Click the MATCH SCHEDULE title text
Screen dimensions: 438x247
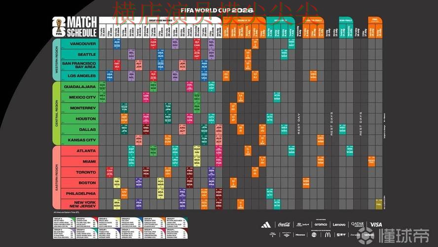coord(82,27)
